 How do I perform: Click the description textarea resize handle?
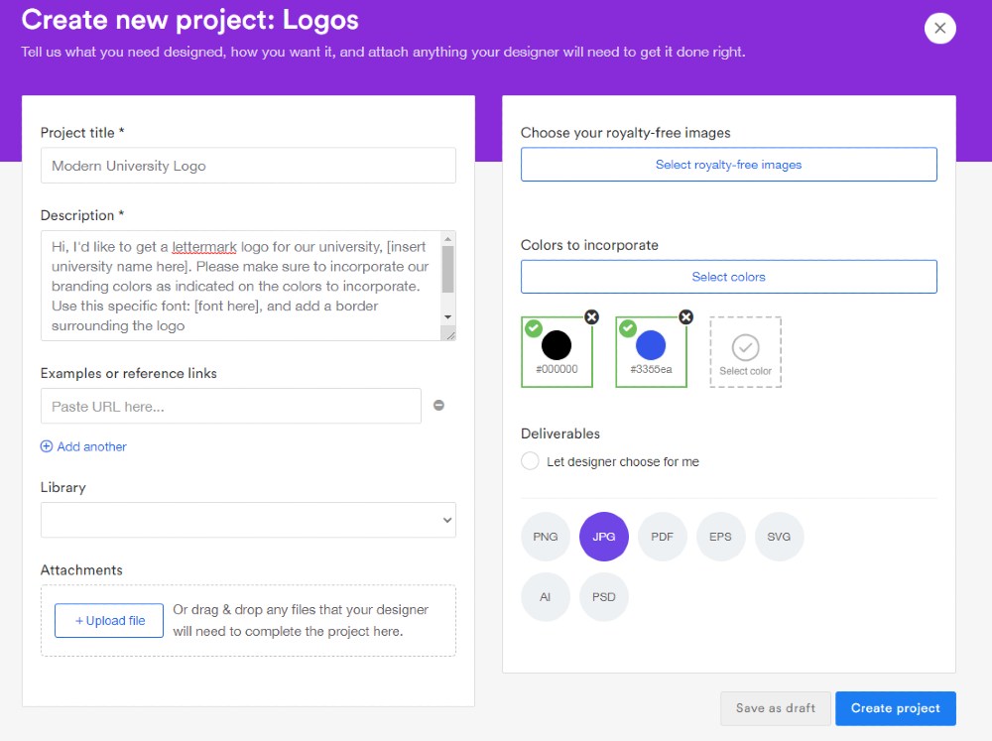click(449, 334)
